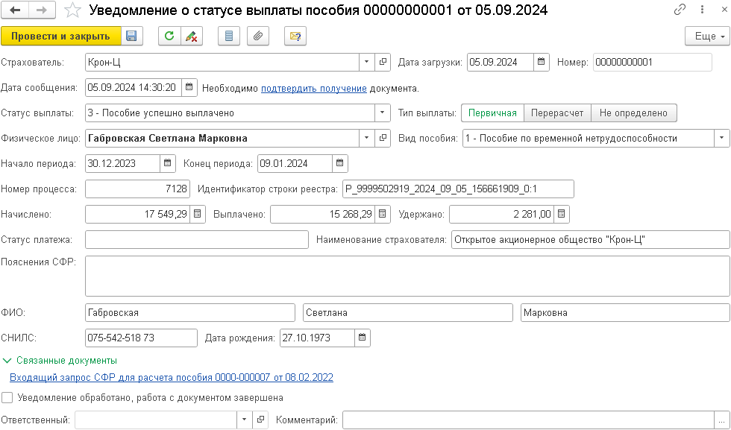Open calendar picker for Дата загрузки
This screenshot has height=430, width=731.
pyautogui.click(x=542, y=62)
